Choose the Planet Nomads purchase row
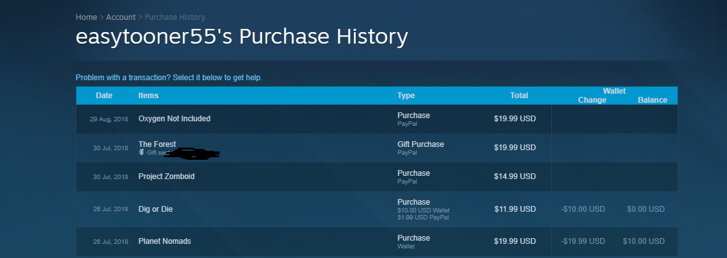Viewport: 727px width, 258px height. pos(164,241)
